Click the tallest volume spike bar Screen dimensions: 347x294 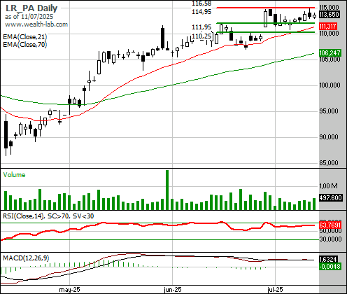click(167, 190)
